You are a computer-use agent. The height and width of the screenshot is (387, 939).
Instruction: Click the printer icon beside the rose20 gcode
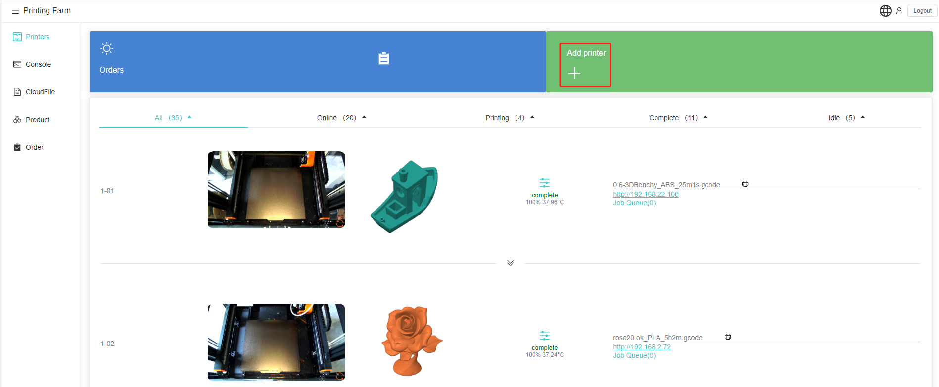pyautogui.click(x=728, y=337)
